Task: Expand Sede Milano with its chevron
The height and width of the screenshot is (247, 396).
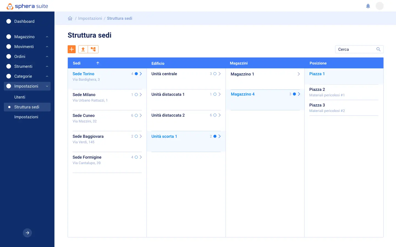Action: coord(141,95)
